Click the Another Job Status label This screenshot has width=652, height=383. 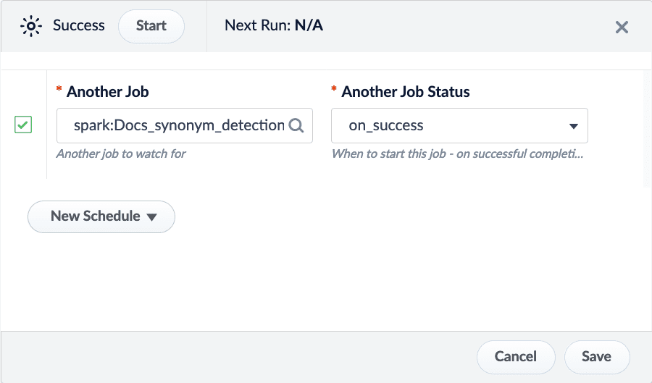click(x=405, y=92)
